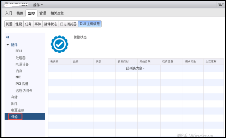Switch to the 入门 tab
This screenshot has height=138, width=226.
(x=8, y=13)
